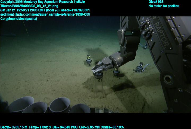Select the Depth= 3265.15 m reading
This screenshot has height=129, width=191.
(14, 127)
